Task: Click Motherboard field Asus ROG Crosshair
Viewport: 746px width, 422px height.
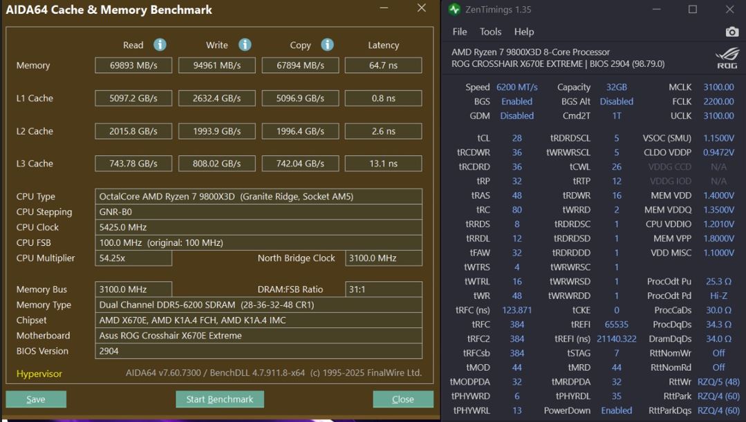Action: click(259, 336)
